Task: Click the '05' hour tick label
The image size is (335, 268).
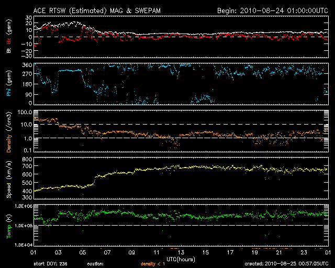Action: (83, 252)
